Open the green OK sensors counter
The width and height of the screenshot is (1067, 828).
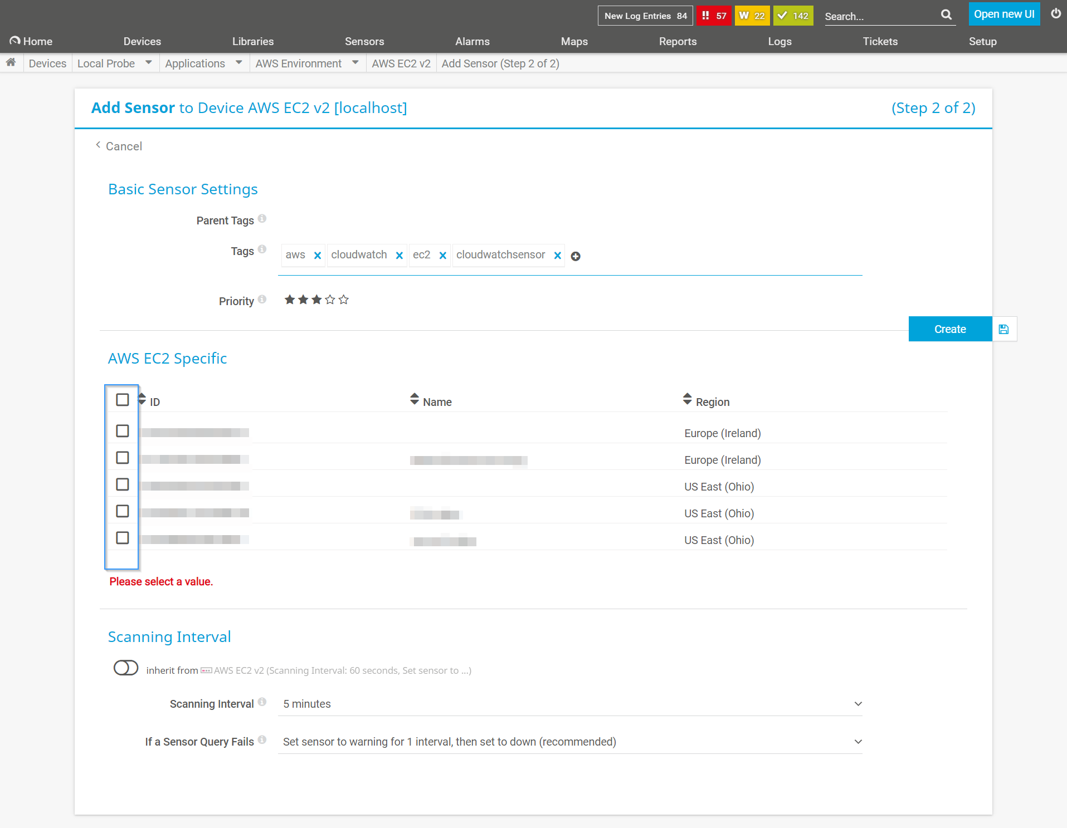point(793,16)
